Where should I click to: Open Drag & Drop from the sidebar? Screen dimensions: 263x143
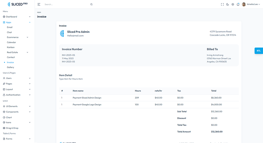point(12,128)
